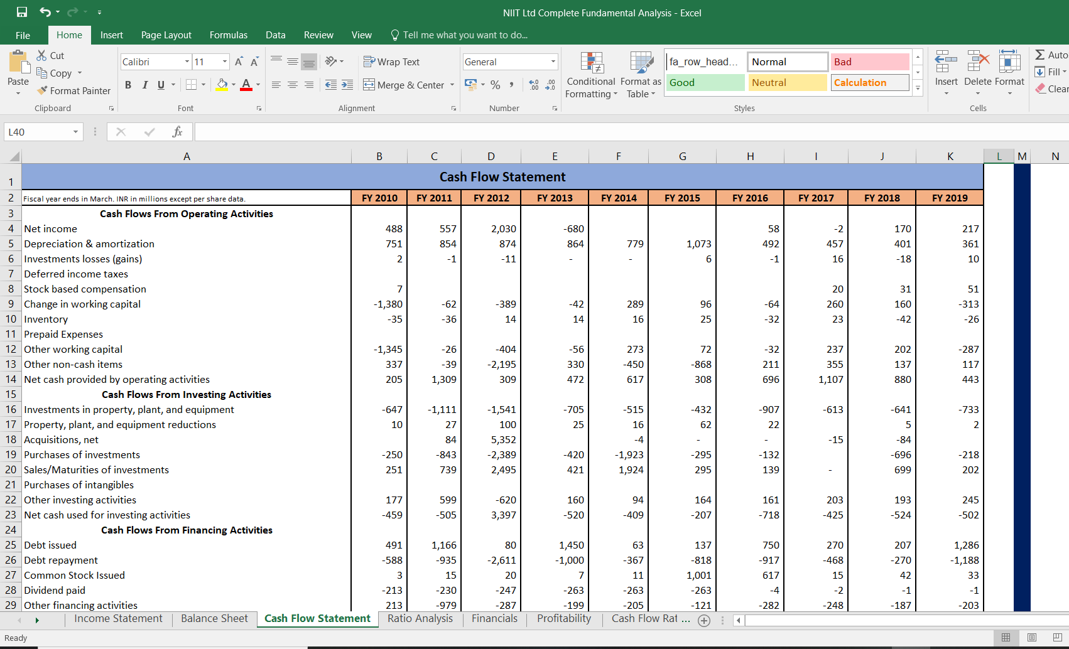Click in the formula bar
Viewport: 1069px width, 649px height.
(631, 132)
